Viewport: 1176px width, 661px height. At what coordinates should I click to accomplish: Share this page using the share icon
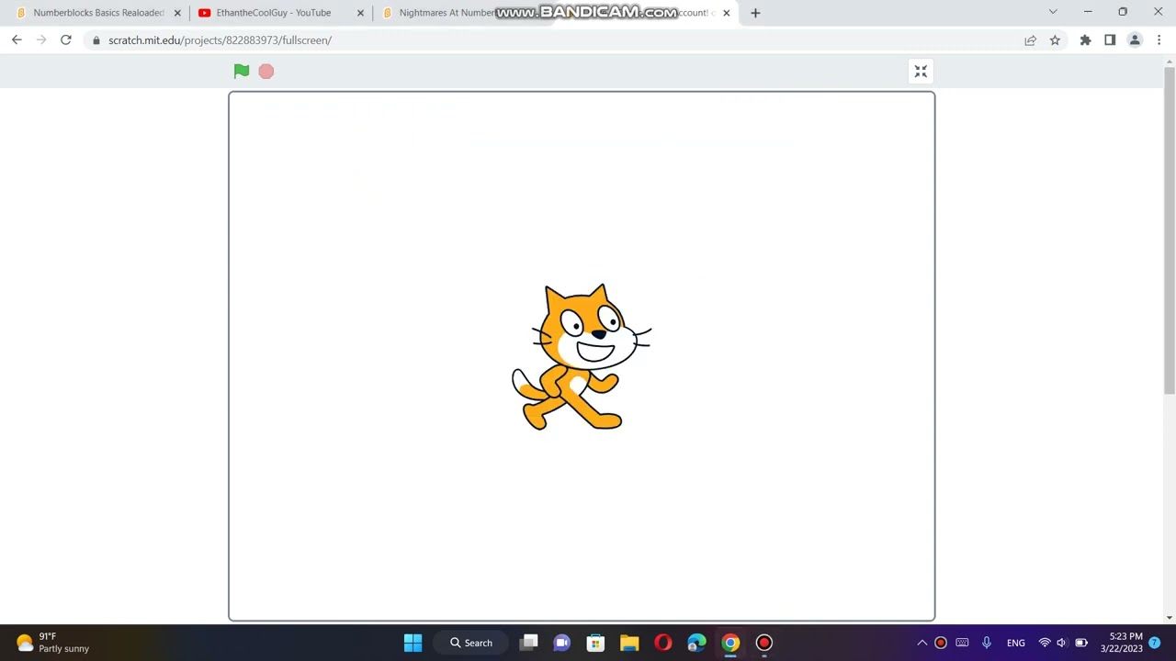point(1030,40)
